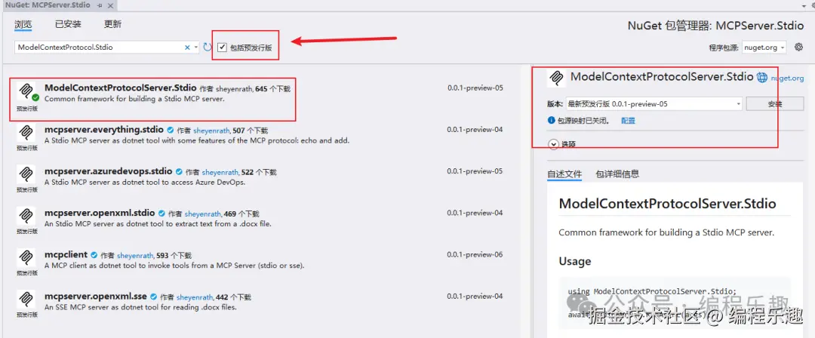The width and height of the screenshot is (815, 338).
Task: Click the mcpserver.everything.stdio package icon
Action: coord(26,133)
